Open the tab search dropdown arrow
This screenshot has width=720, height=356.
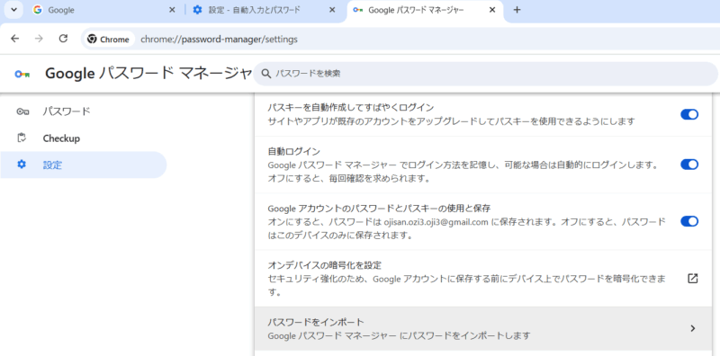(13, 10)
